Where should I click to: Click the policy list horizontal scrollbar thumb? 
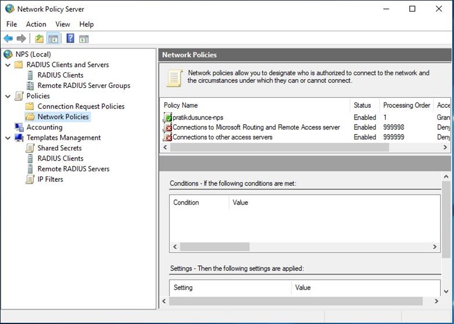[280, 147]
